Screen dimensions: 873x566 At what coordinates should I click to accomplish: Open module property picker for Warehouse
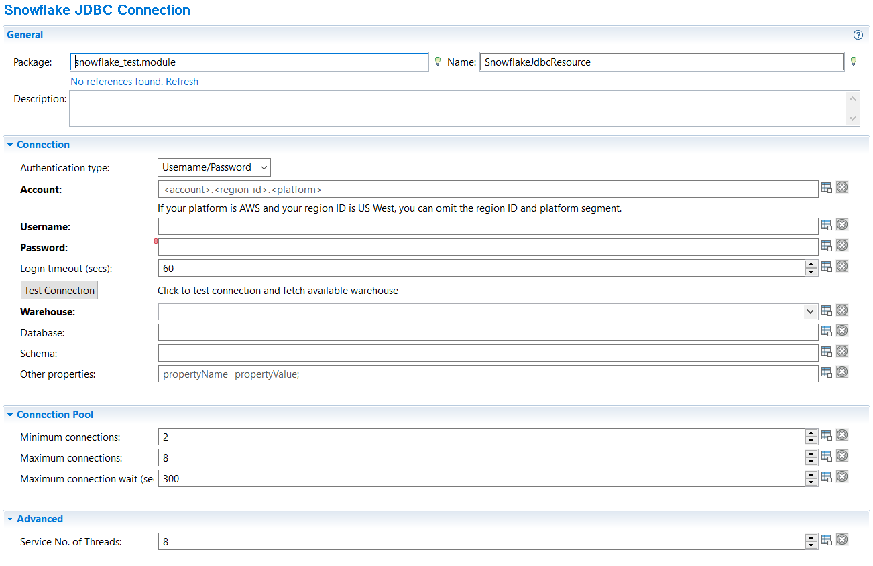click(827, 311)
